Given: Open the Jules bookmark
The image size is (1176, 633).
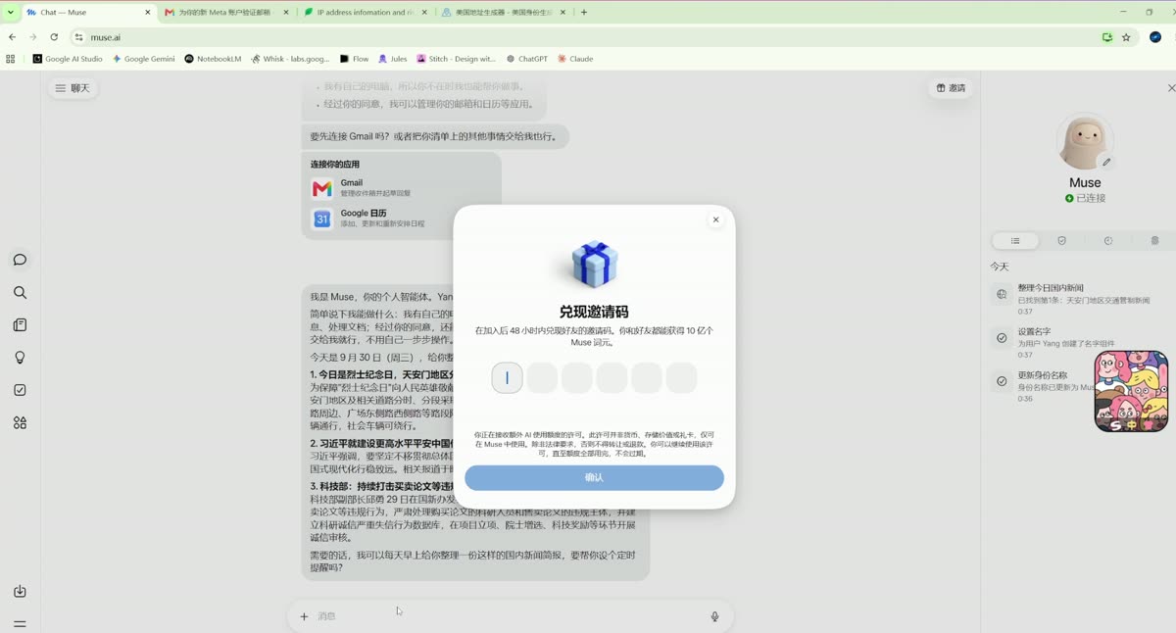Looking at the screenshot, I should (393, 59).
